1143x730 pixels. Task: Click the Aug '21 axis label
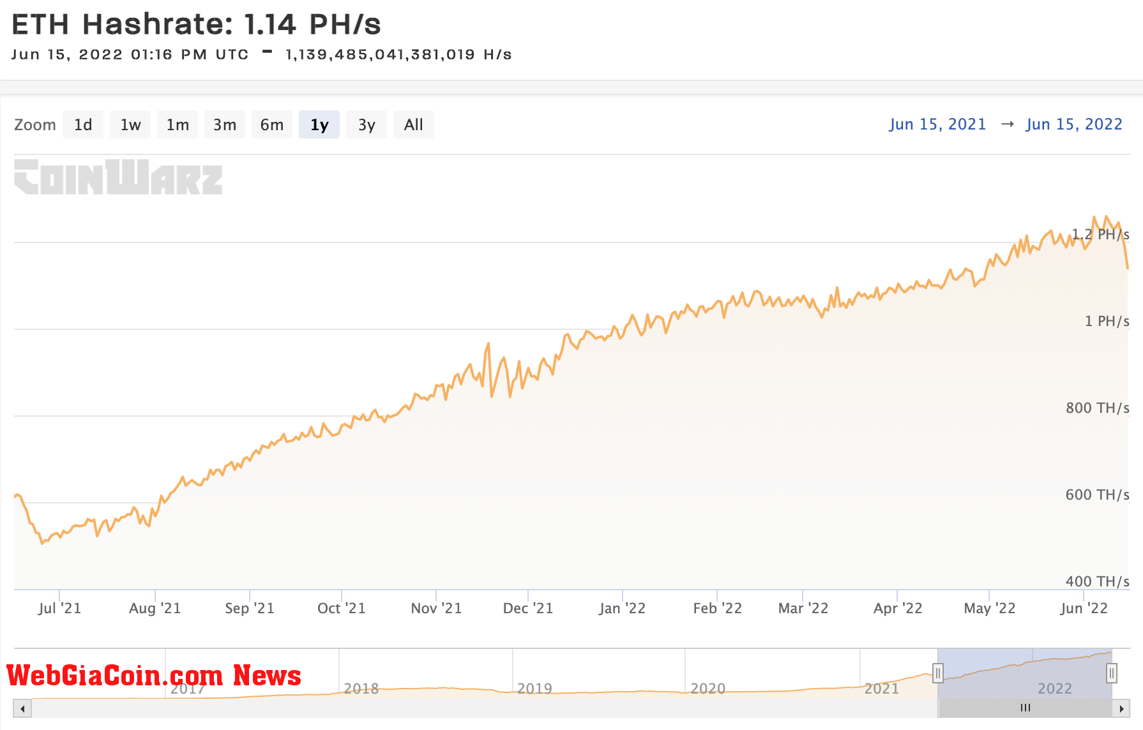[x=155, y=608]
